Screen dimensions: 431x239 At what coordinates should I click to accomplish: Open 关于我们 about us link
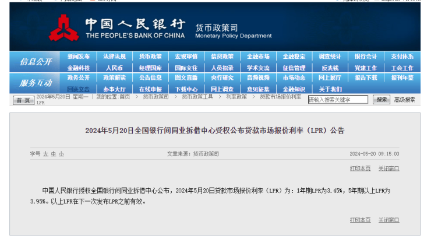pyautogui.click(x=330, y=89)
